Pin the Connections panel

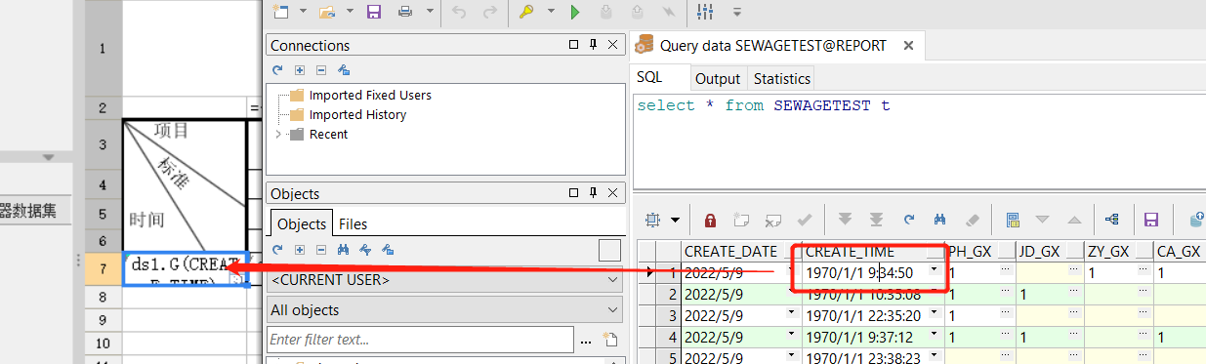click(593, 45)
